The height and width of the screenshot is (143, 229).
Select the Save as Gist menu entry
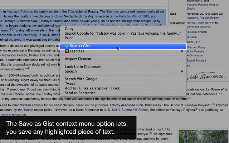[123, 46]
